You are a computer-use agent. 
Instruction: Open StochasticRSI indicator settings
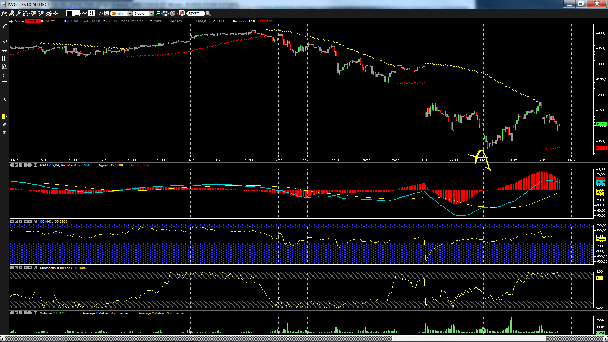35,268
